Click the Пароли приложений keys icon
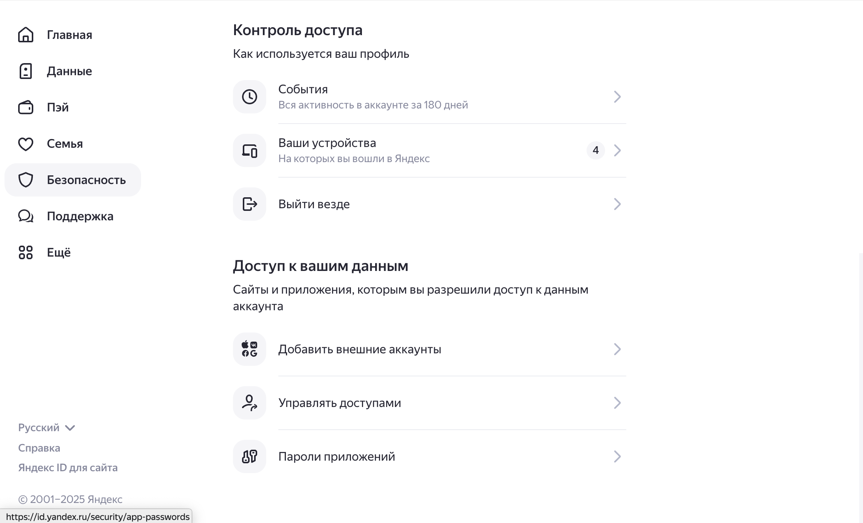The image size is (863, 523). click(249, 456)
